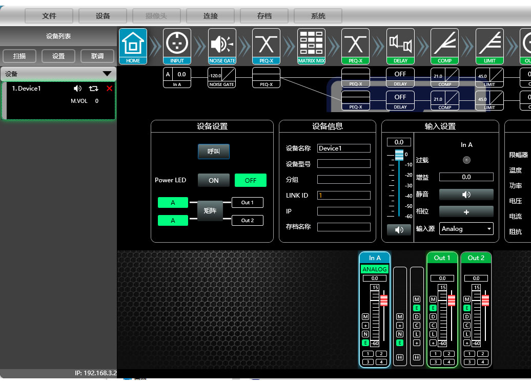The height and width of the screenshot is (386, 531).
Task: Click the lower LIMIT 45.0 chain block
Action: coord(489,100)
